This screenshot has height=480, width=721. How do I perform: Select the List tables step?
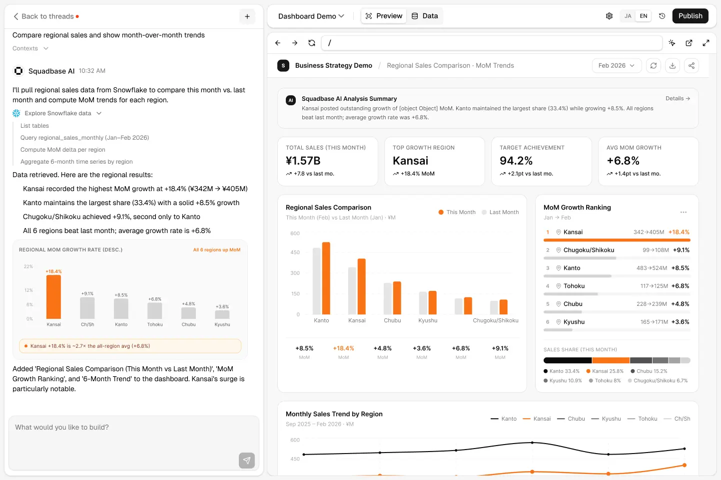pyautogui.click(x=34, y=126)
